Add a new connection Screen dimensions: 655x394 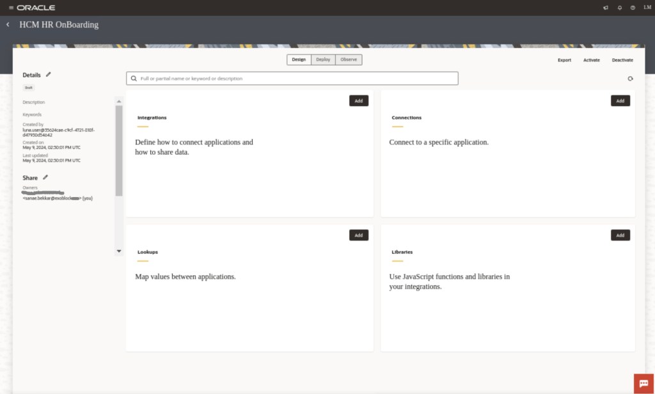pos(620,101)
